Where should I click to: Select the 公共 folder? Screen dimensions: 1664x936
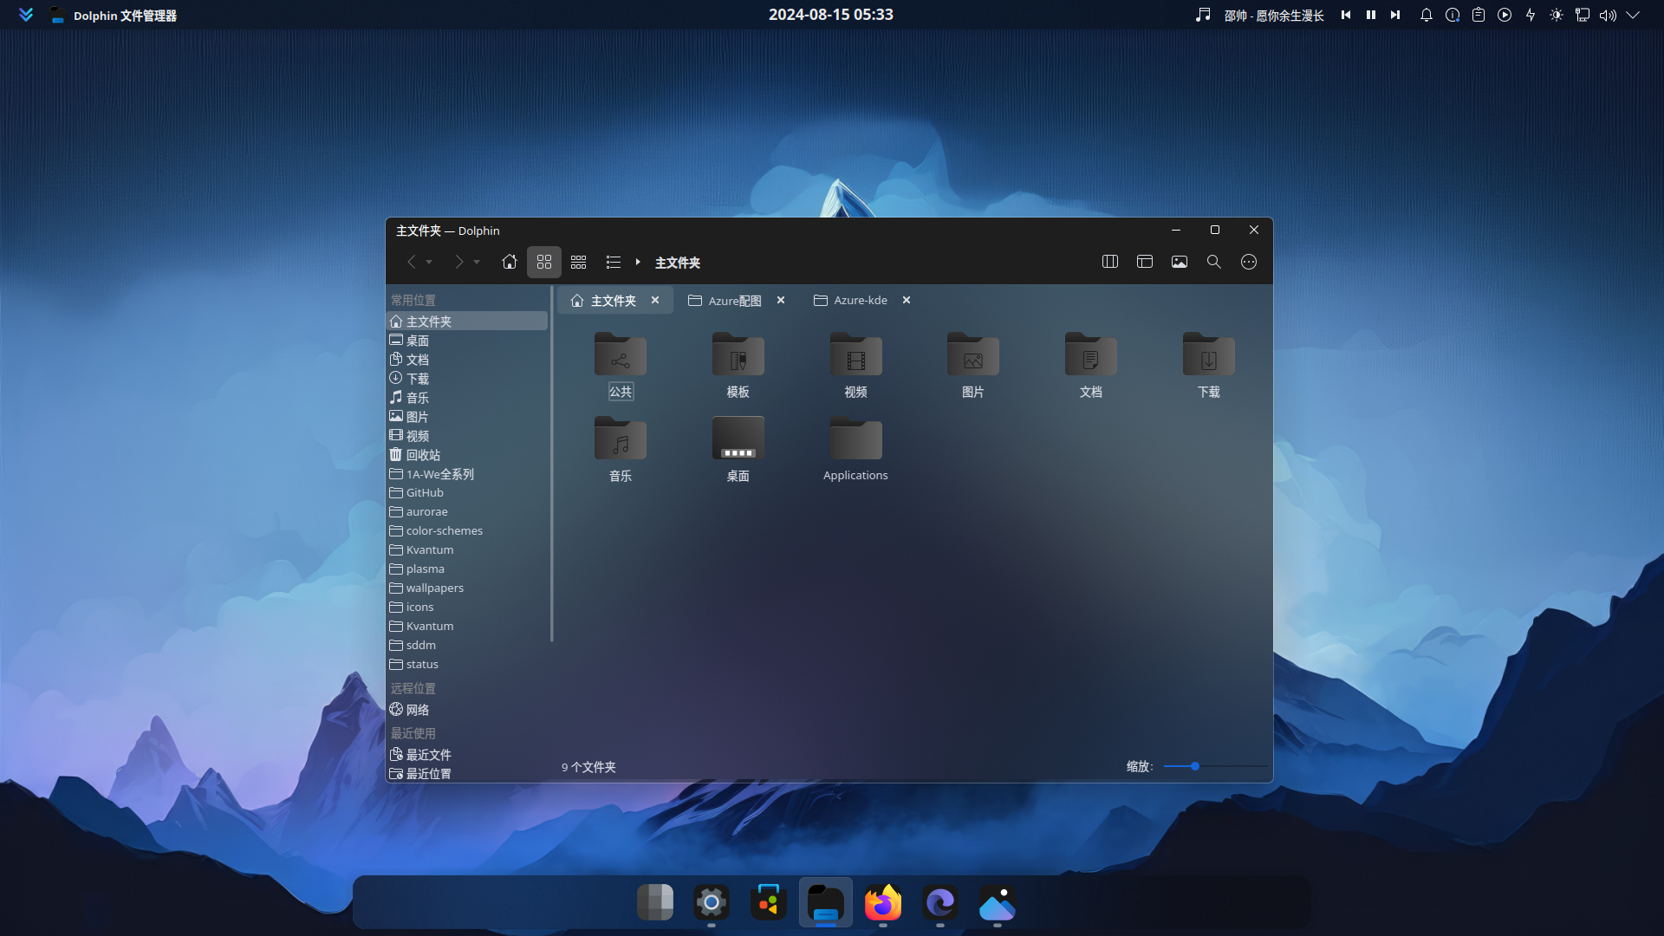click(621, 365)
